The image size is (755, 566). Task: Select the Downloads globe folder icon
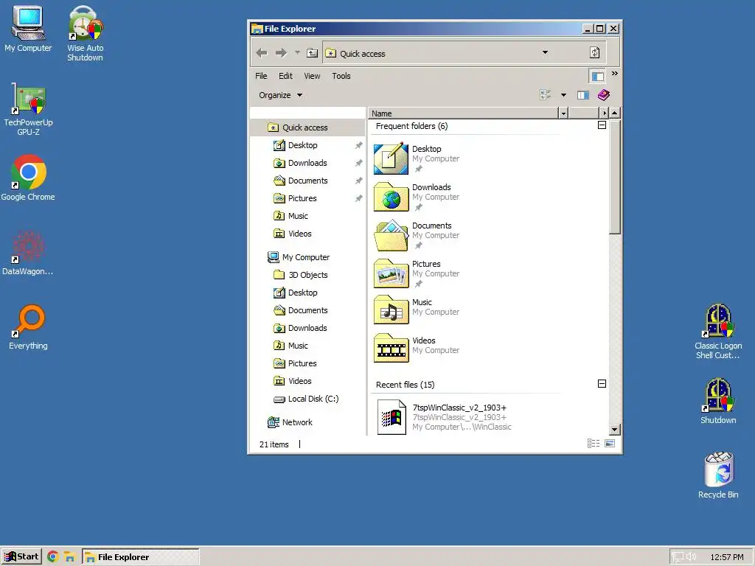pyautogui.click(x=391, y=197)
